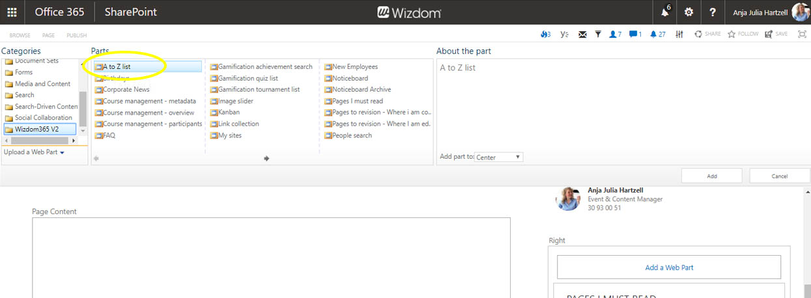Select the Corporate News part
This screenshot has height=298, width=811.
pos(122,90)
